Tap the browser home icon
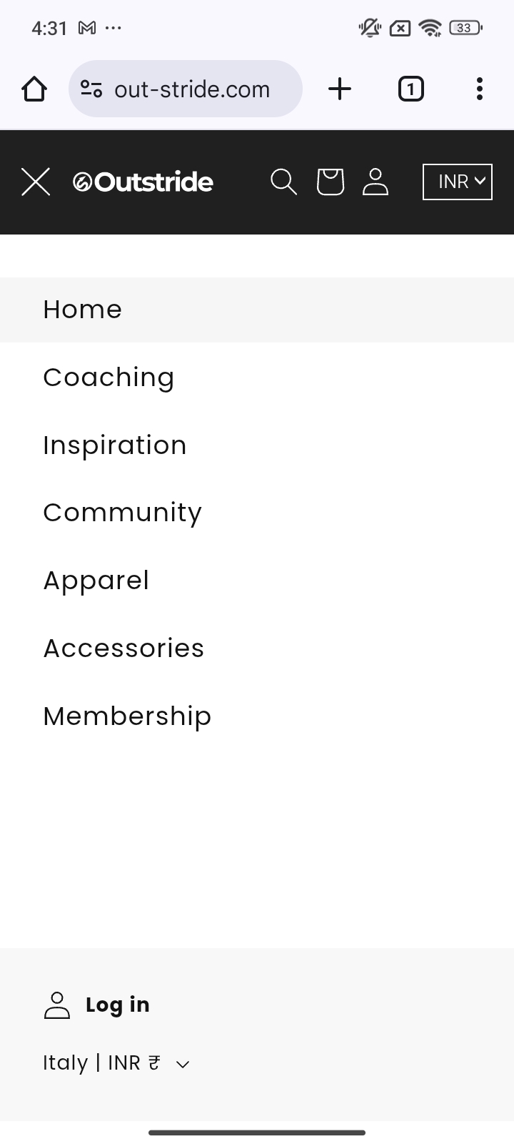This screenshot has height=1144, width=514. click(x=34, y=89)
